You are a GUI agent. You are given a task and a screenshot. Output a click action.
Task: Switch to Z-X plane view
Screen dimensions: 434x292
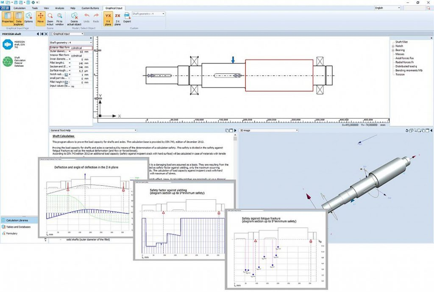coord(117,18)
